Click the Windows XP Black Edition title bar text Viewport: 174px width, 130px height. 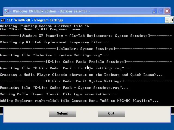pyautogui.click(x=50, y=11)
